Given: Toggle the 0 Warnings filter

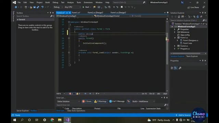Looking at the screenshot, I should [100, 101].
